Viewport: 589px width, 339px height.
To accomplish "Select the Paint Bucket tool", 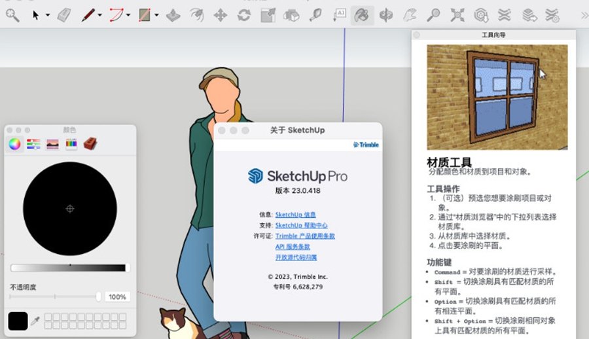I will pos(362,16).
